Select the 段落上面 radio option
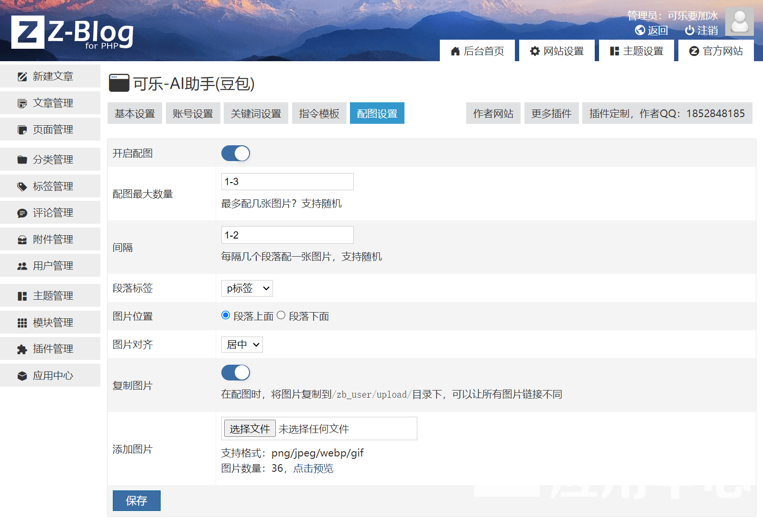This screenshot has height=521, width=763. click(x=226, y=315)
